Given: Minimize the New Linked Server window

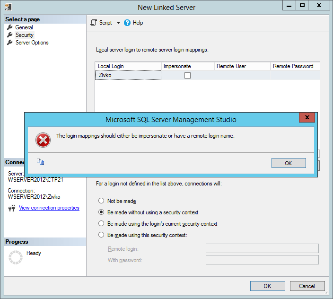Looking at the screenshot, I should [x=289, y=5].
